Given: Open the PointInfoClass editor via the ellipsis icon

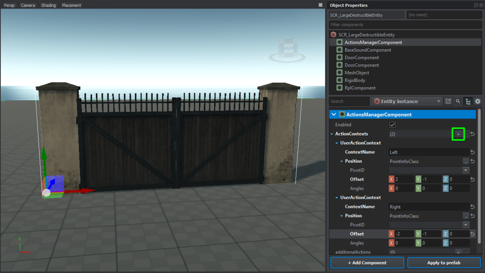Looking at the screenshot, I should 466,161.
